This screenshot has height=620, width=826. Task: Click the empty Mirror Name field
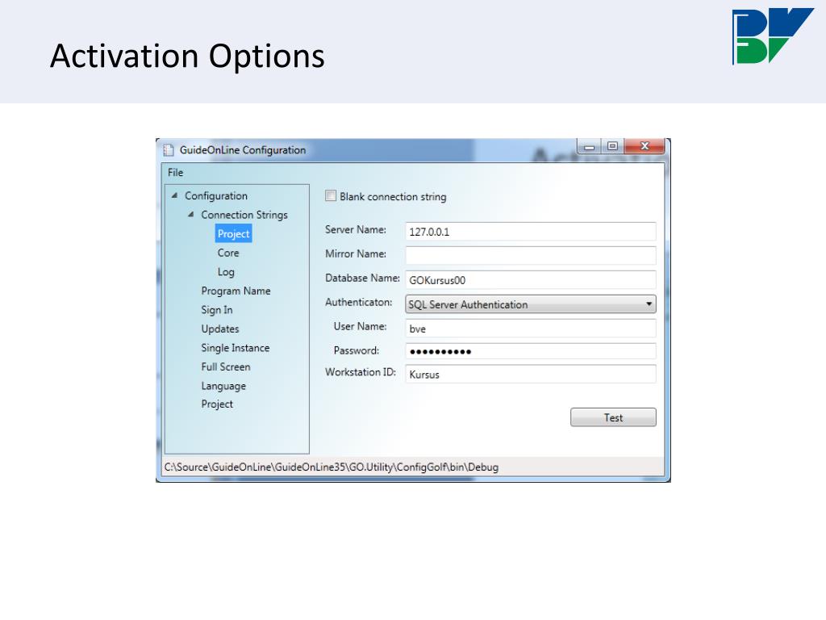[531, 256]
